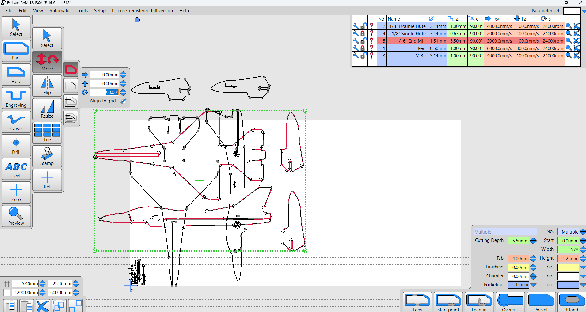586x312 pixels.
Task: Open the toolpath Preview
Action: (x=16, y=216)
